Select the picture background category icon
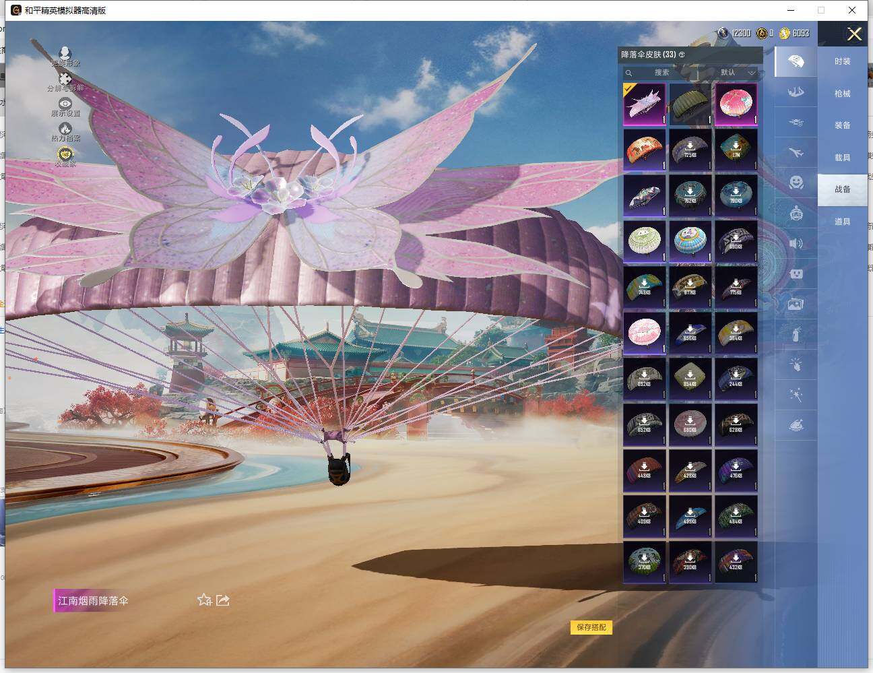The height and width of the screenshot is (673, 873). [x=796, y=304]
